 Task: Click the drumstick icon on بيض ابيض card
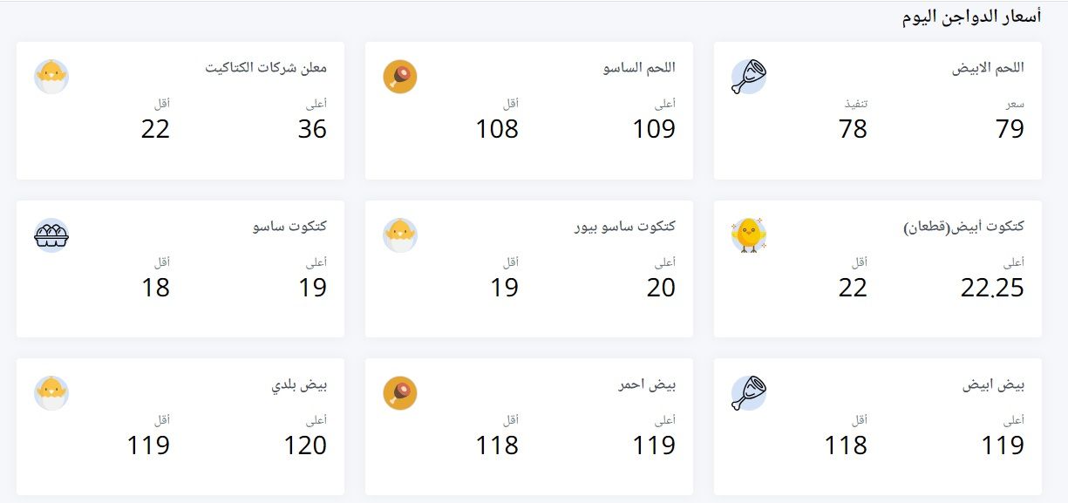point(749,392)
